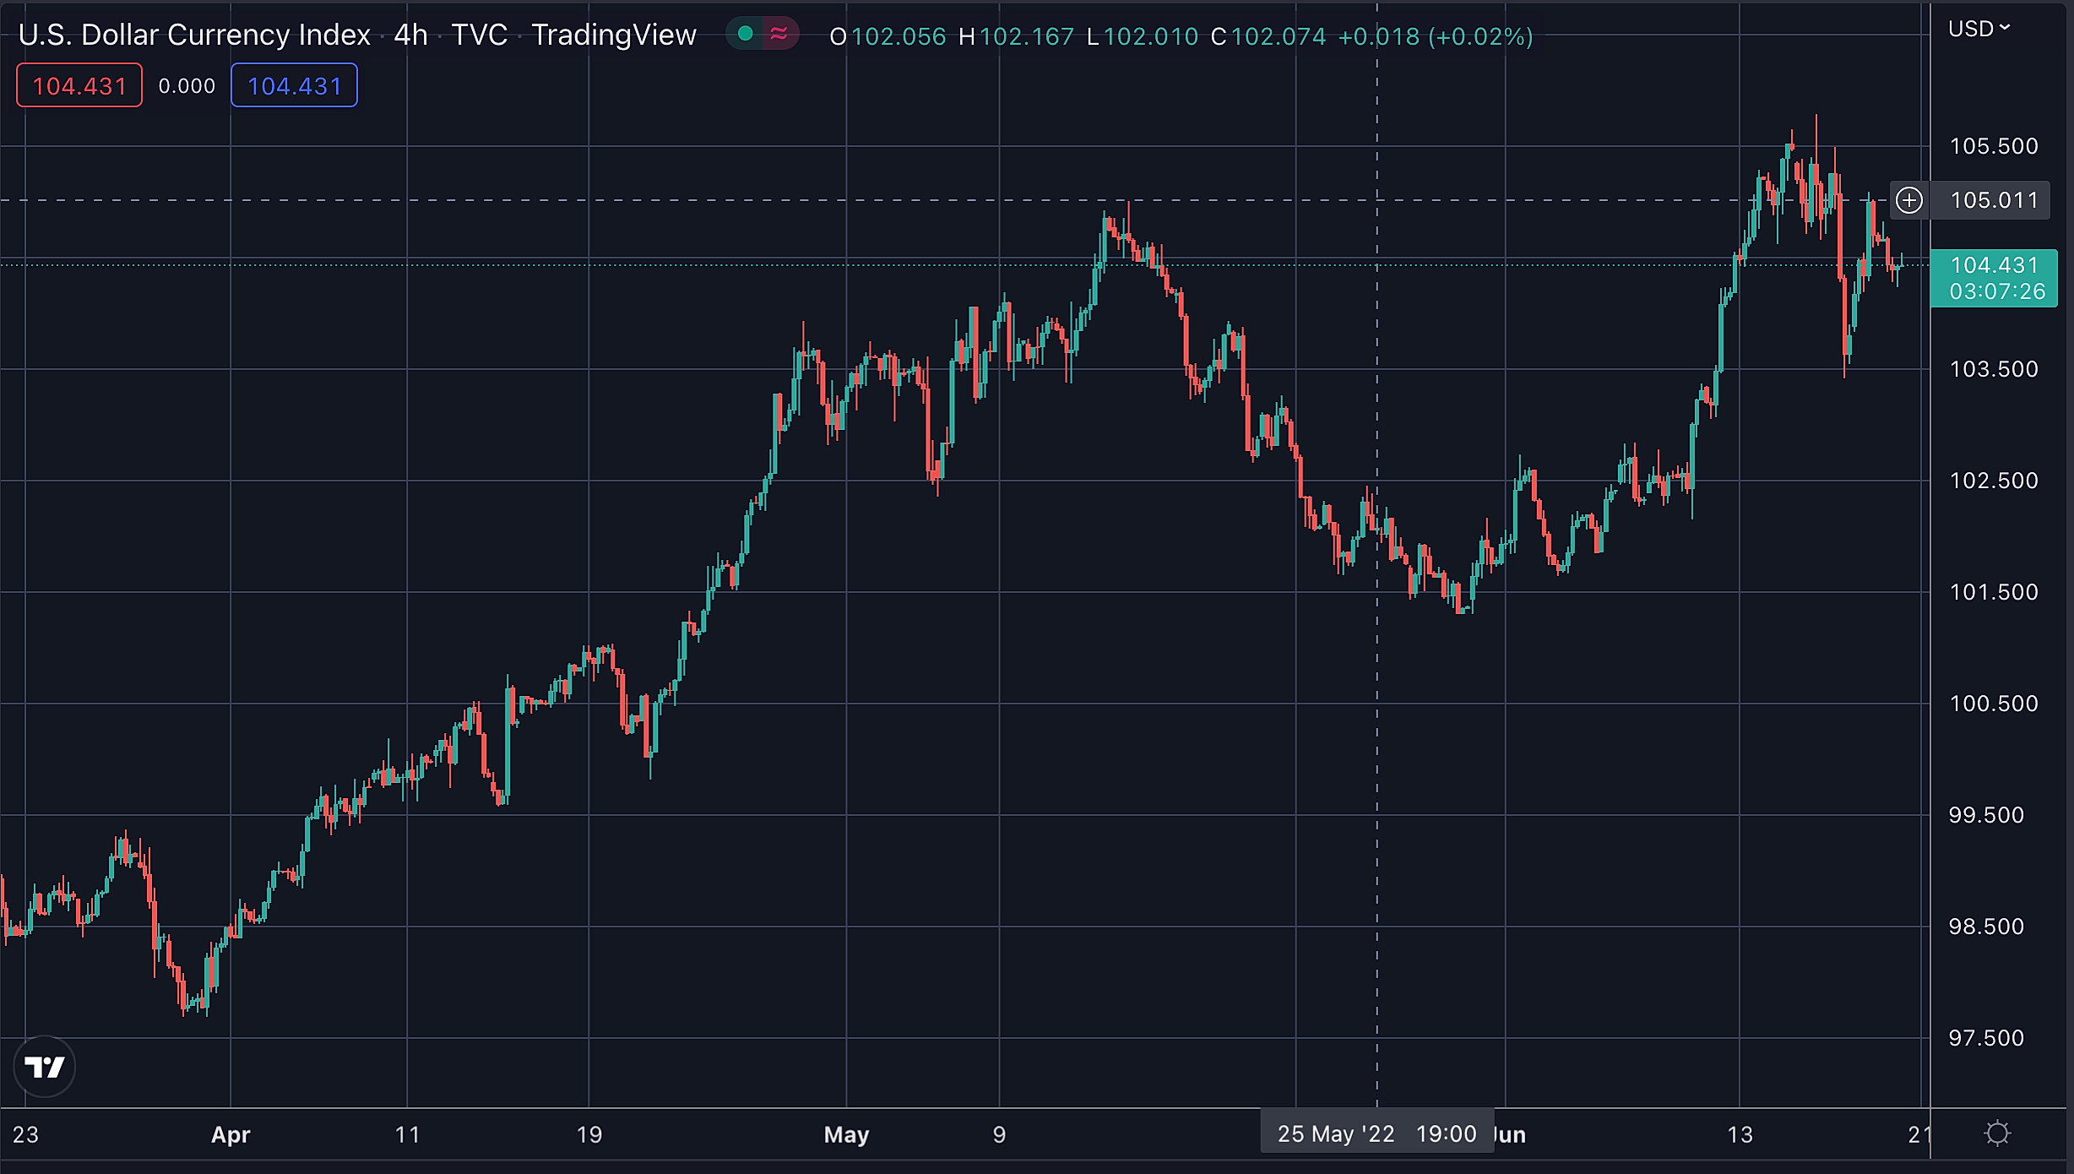This screenshot has height=1174, width=2074.
Task: Click the TVC exchange label
Action: point(479,35)
